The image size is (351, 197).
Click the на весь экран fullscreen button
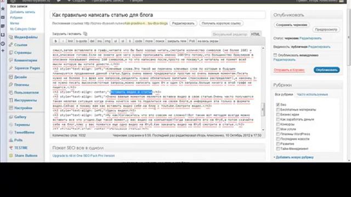point(208,41)
